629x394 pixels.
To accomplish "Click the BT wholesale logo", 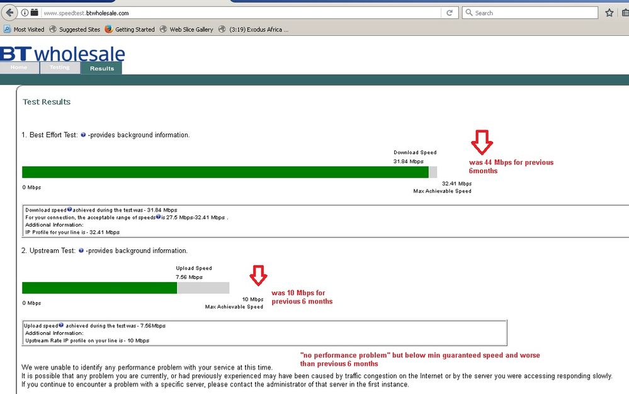I will point(62,53).
